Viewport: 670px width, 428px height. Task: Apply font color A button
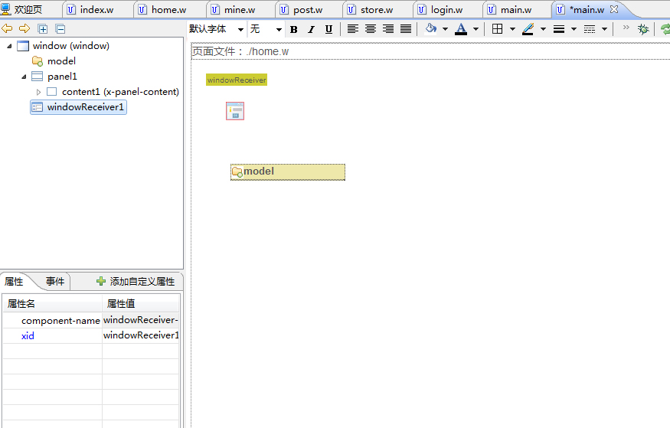click(461, 29)
